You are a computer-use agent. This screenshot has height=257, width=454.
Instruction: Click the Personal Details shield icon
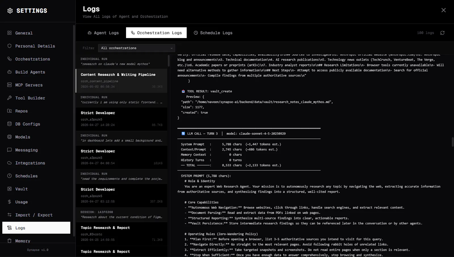point(9,46)
